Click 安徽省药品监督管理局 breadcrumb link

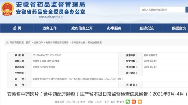coord(57,42)
